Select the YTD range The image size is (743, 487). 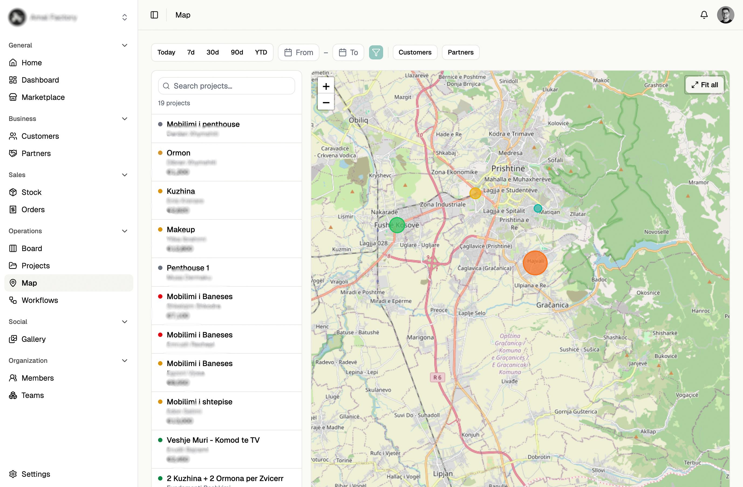(x=261, y=52)
